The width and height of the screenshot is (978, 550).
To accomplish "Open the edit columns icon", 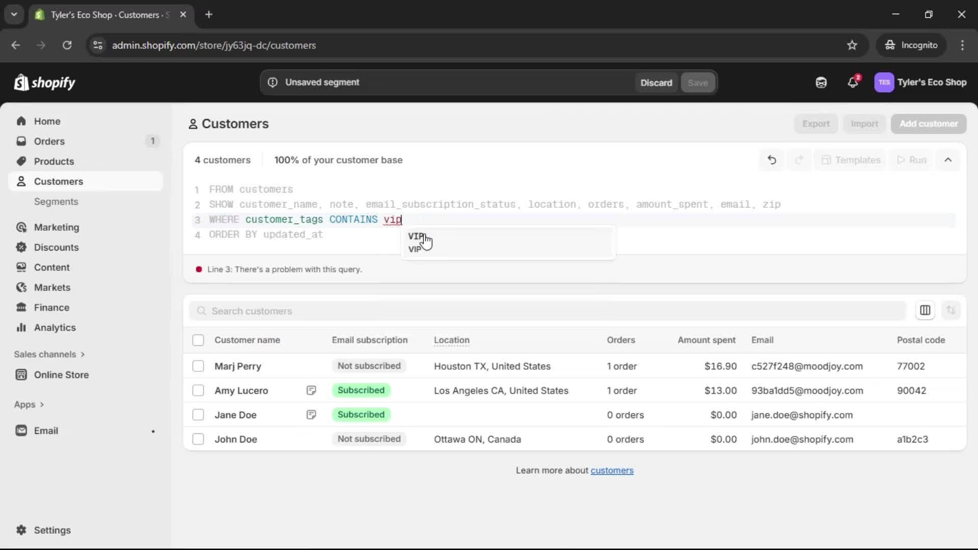I will pyautogui.click(x=925, y=310).
